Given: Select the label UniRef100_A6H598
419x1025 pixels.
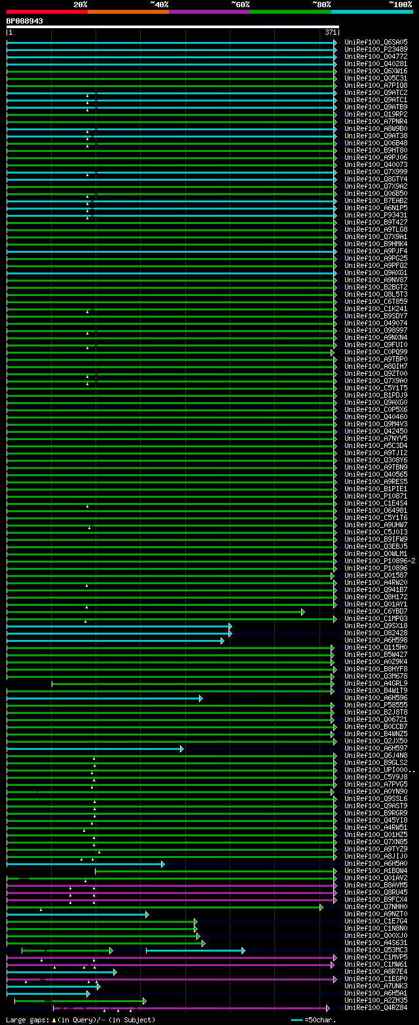Looking at the screenshot, I should [x=375, y=640].
